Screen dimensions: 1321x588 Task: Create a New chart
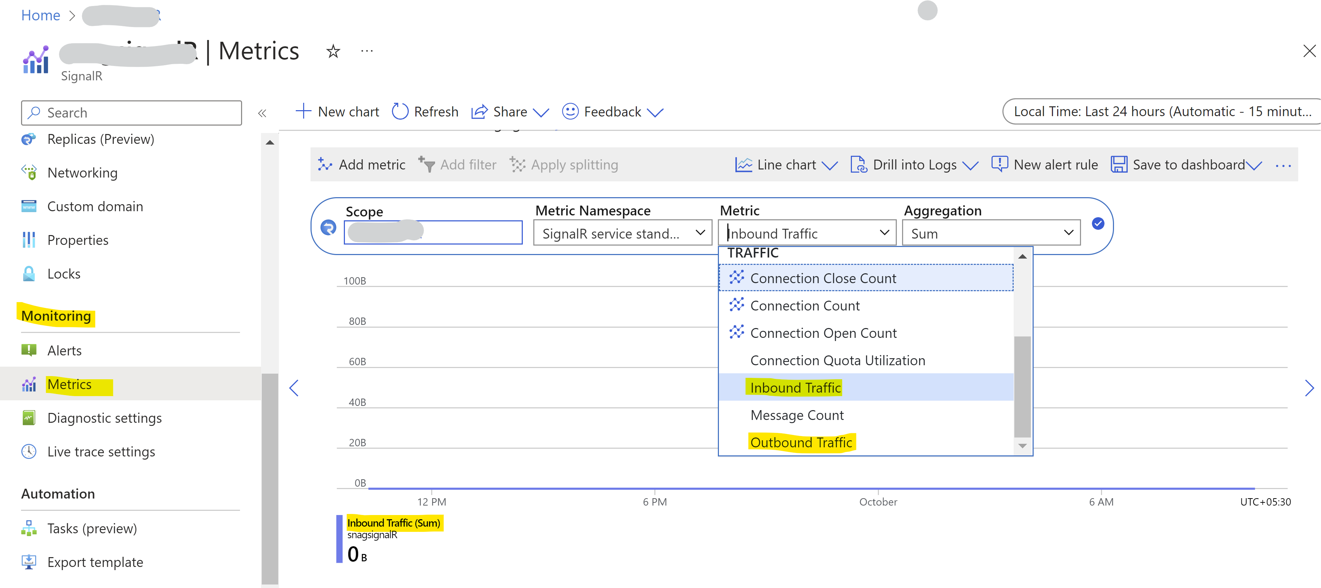coord(337,111)
